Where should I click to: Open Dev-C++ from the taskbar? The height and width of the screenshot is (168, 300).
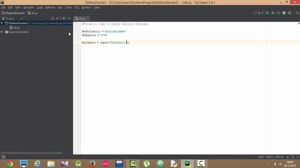coord(119,164)
